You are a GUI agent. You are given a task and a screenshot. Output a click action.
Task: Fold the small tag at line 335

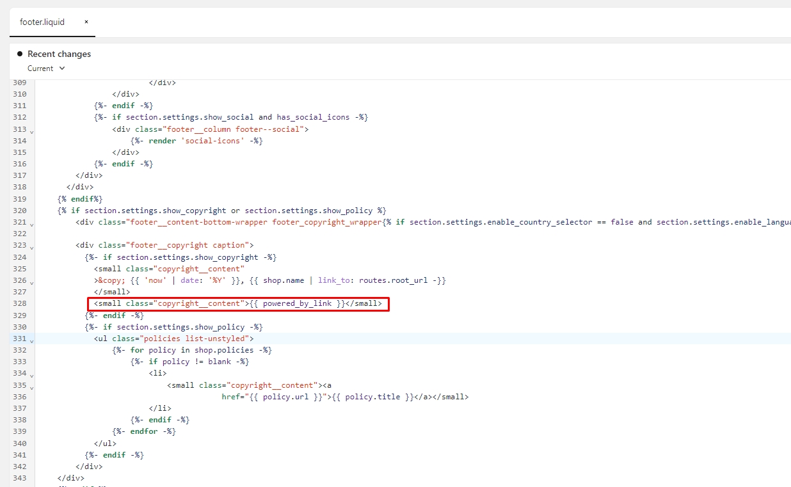31,387
